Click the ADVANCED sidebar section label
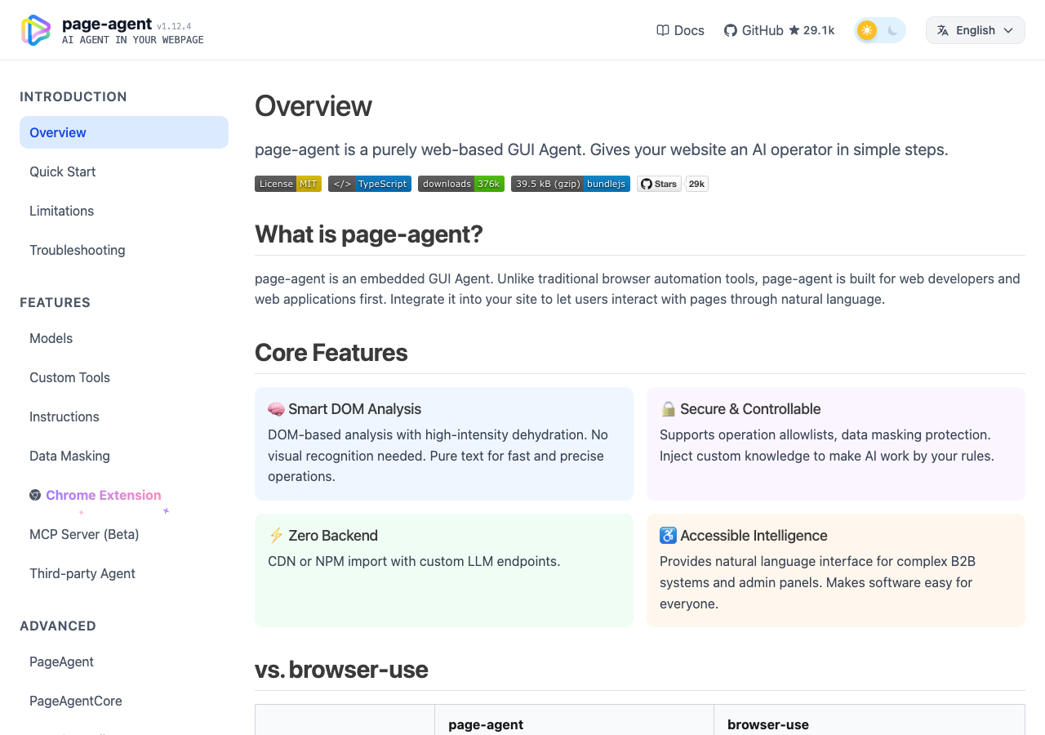This screenshot has width=1045, height=735. click(x=58, y=626)
